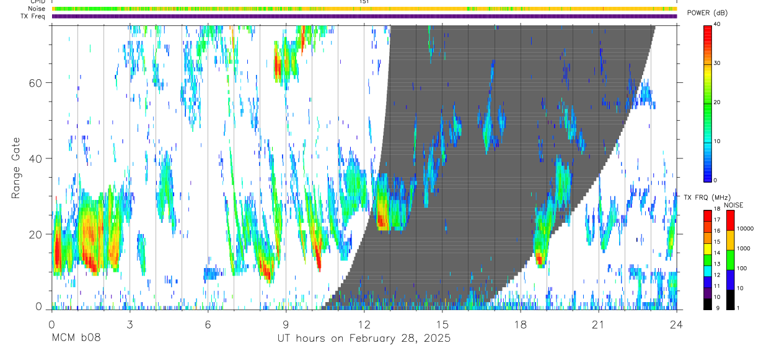This screenshot has height=351, width=761.
Task: Click x-axis tick label '6'
Action: (x=208, y=324)
